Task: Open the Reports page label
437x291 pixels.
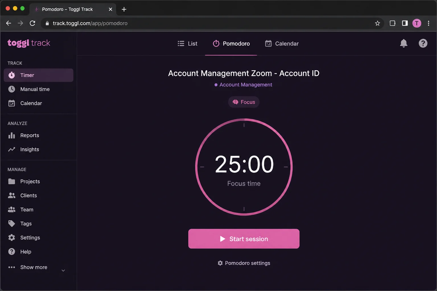Action: coord(30,135)
